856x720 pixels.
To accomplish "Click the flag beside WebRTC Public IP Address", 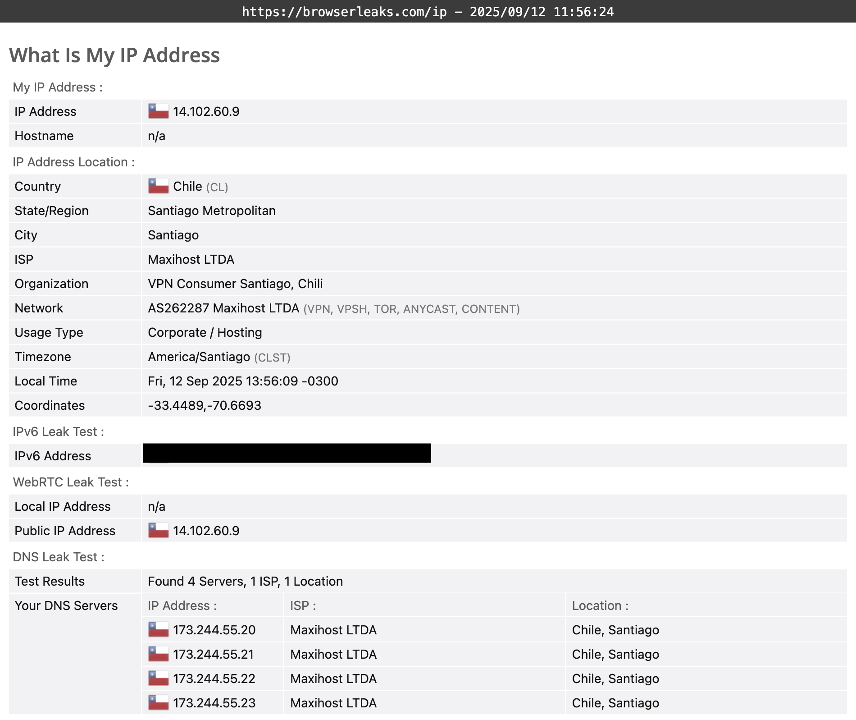I will [158, 530].
